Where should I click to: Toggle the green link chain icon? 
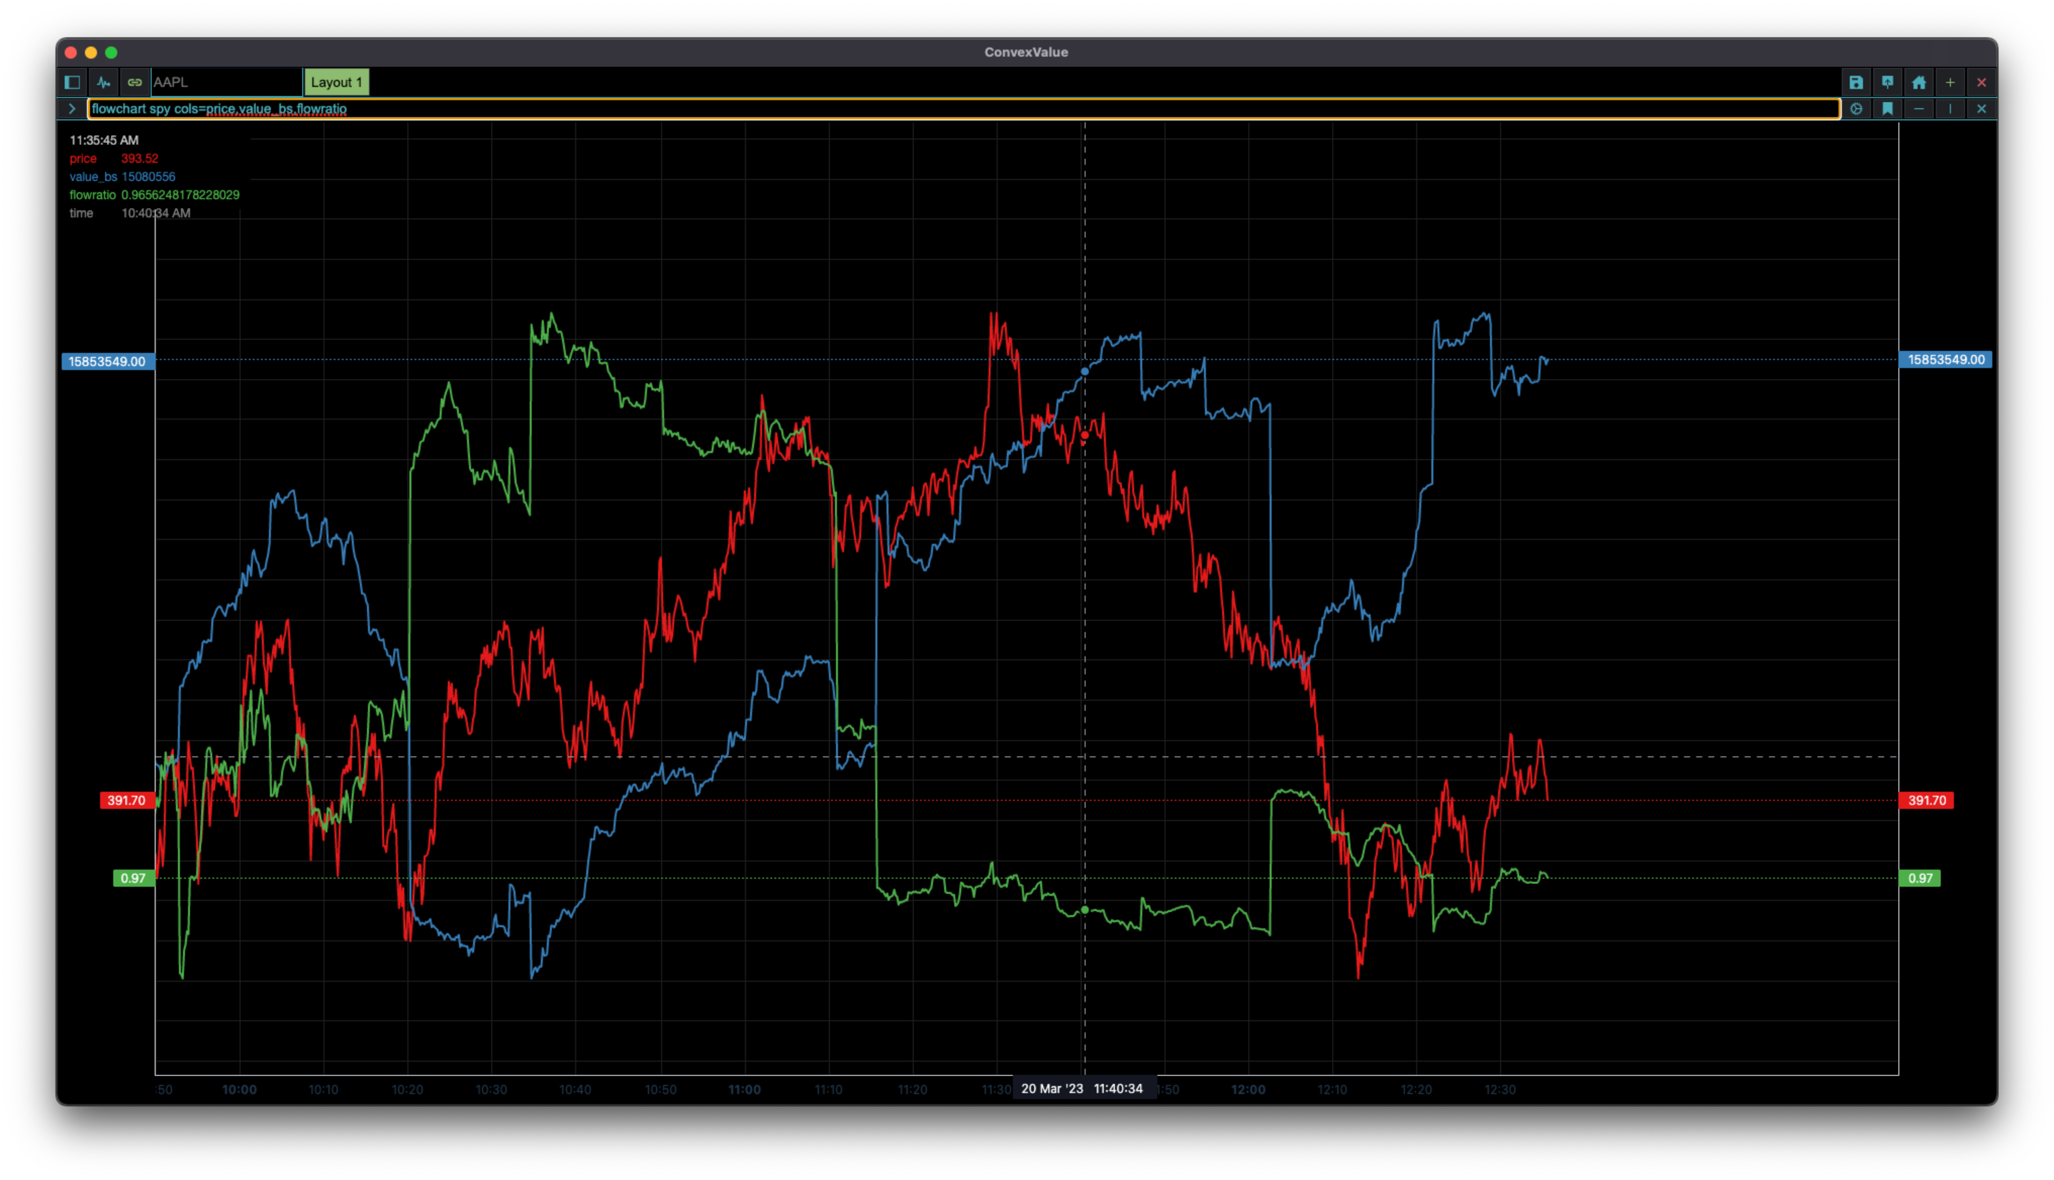(134, 82)
